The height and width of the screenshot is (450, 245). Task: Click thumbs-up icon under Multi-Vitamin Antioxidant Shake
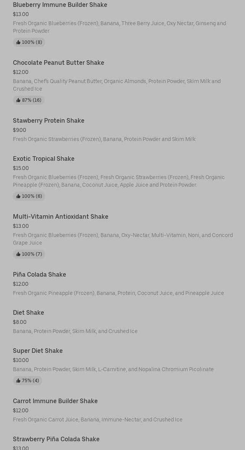[x=18, y=254]
